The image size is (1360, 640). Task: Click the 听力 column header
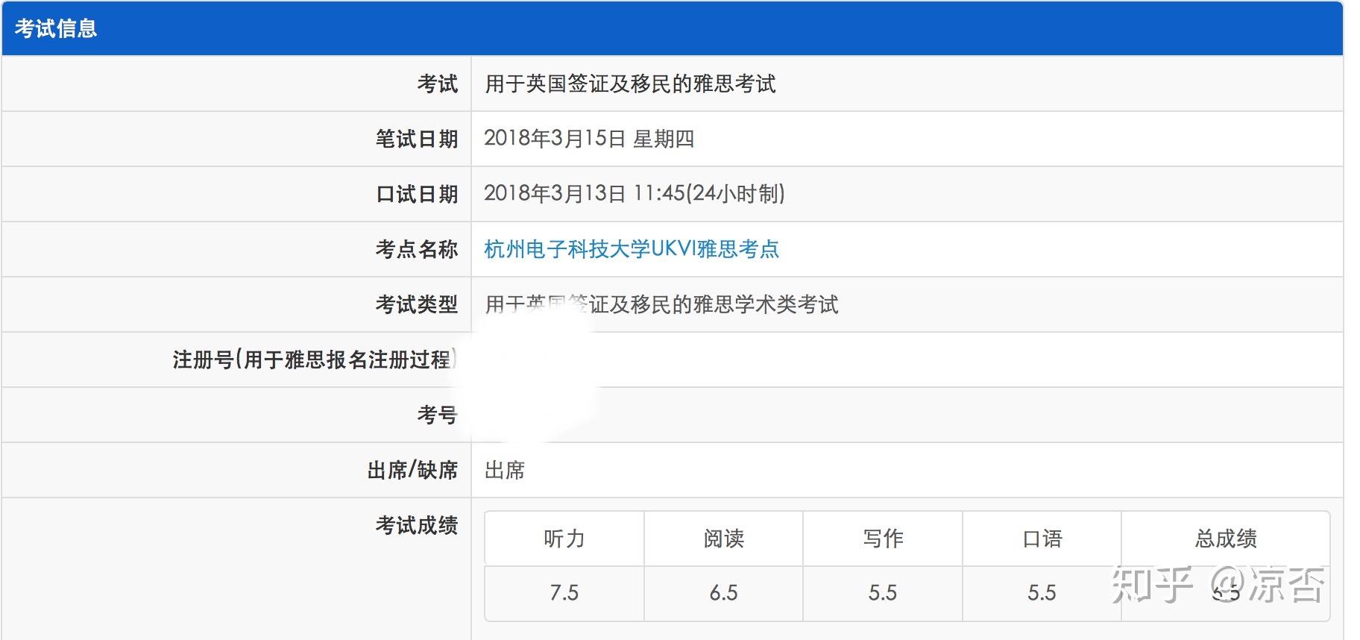[x=564, y=539]
